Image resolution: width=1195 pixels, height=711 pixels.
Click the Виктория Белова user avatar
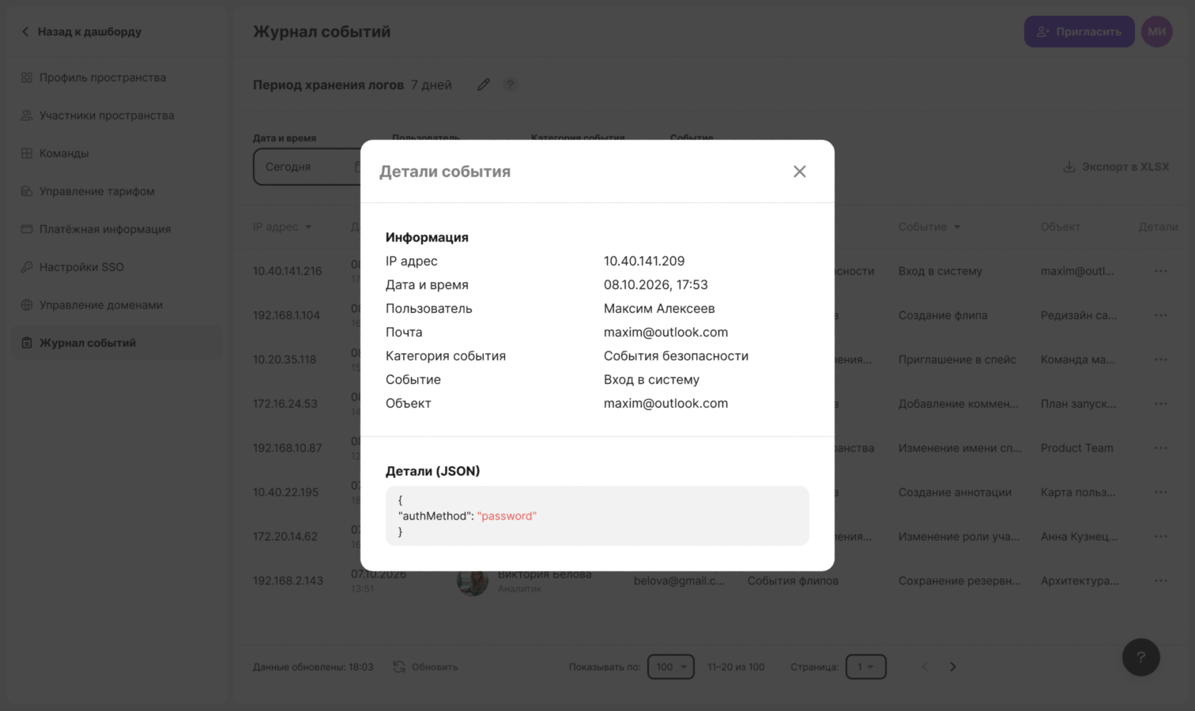[473, 581]
